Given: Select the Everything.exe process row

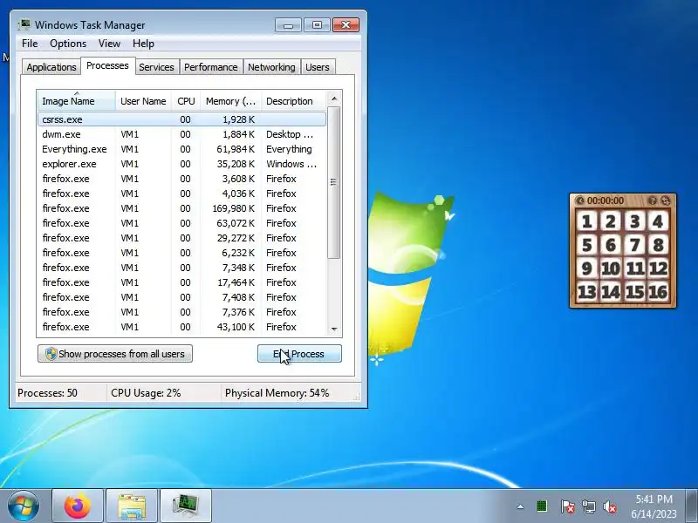Looking at the screenshot, I should [182, 149].
